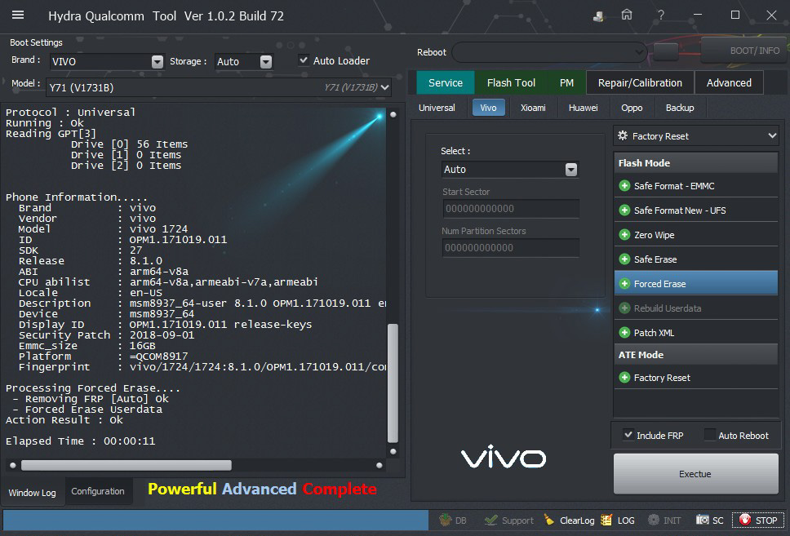
Task: Click the blank button beside Reboot dropdown
Action: click(x=666, y=51)
